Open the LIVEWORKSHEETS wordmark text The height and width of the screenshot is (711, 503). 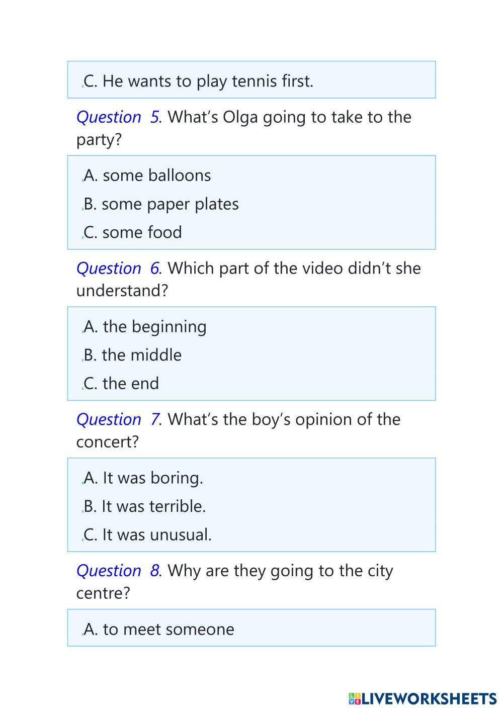tap(429, 698)
